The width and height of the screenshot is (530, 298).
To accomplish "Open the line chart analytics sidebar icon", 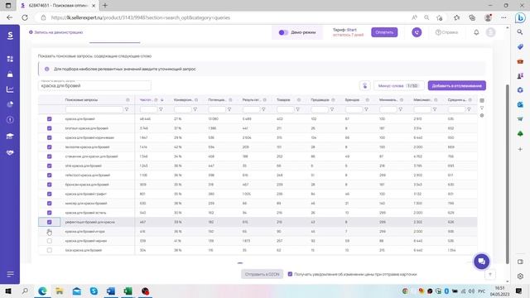I will [x=10, y=89].
